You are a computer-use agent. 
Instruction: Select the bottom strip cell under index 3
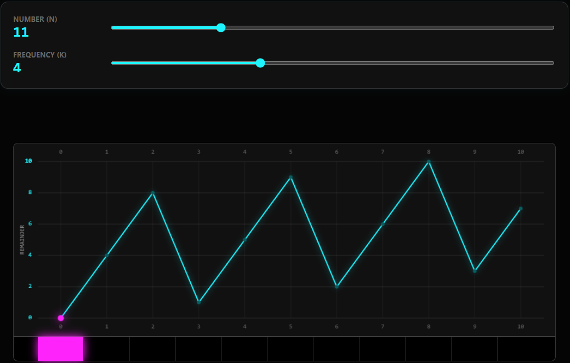pyautogui.click(x=199, y=349)
